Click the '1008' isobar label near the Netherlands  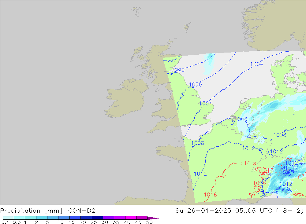(x=241, y=119)
